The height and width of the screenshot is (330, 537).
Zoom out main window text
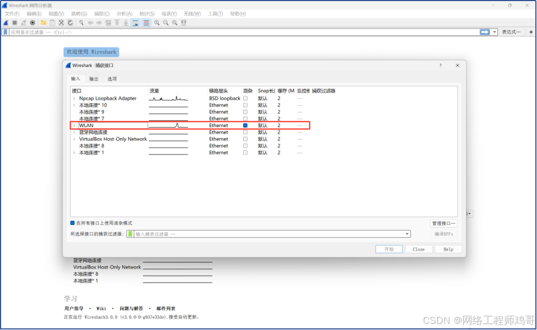pos(166,23)
